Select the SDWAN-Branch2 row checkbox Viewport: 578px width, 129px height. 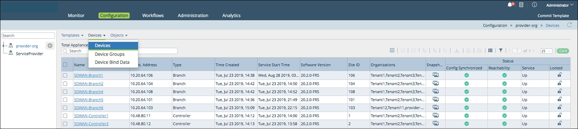[x=65, y=84]
